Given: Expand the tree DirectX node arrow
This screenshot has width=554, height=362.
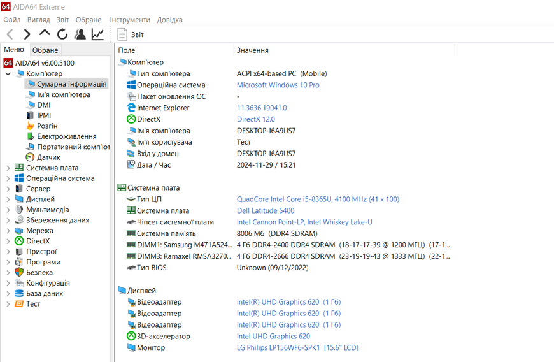Looking at the screenshot, I should (8, 241).
